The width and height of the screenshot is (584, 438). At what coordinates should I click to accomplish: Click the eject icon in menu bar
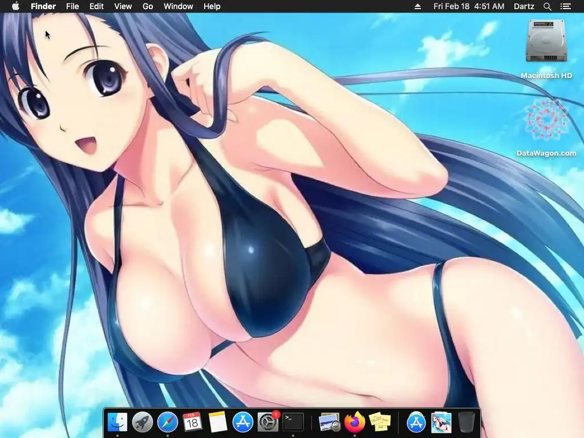tap(418, 6)
